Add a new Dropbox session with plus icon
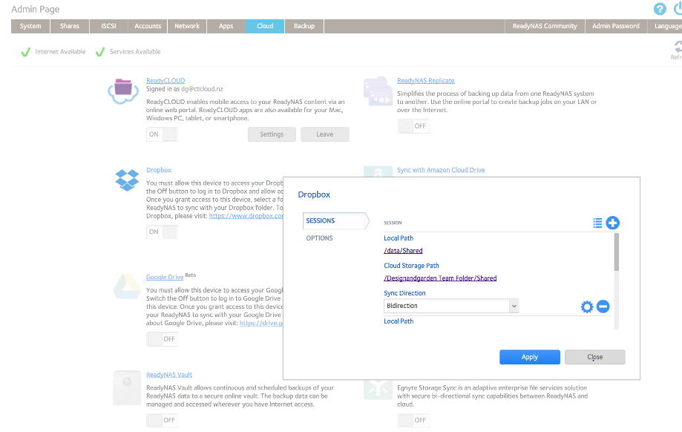682x432 pixels. [613, 223]
